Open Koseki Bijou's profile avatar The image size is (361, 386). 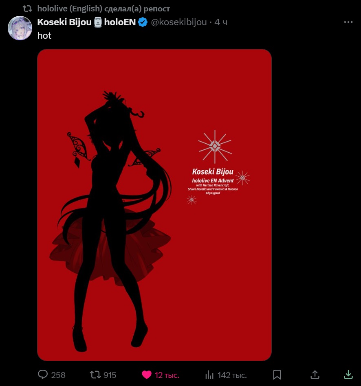20,28
